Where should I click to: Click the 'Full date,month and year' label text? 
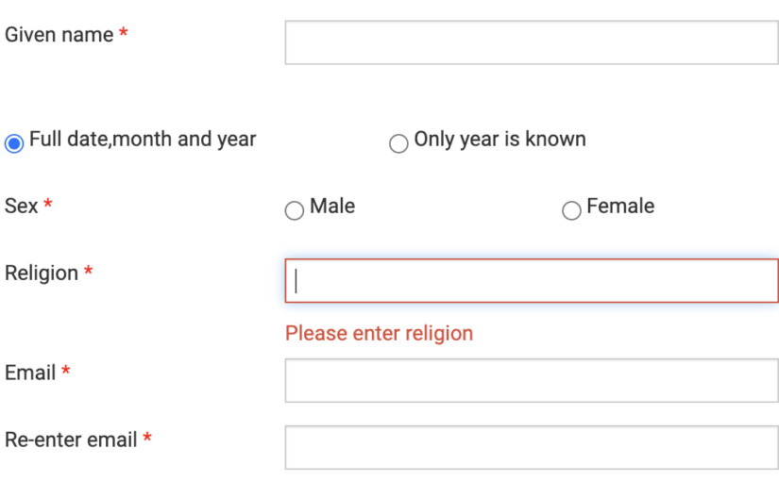143,139
